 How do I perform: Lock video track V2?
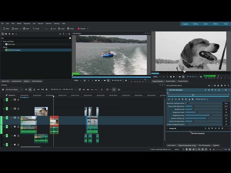pyautogui.click(x=18, y=108)
